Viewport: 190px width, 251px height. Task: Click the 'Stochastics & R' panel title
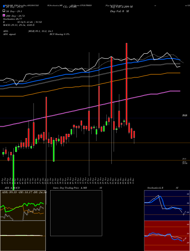pos(155,188)
